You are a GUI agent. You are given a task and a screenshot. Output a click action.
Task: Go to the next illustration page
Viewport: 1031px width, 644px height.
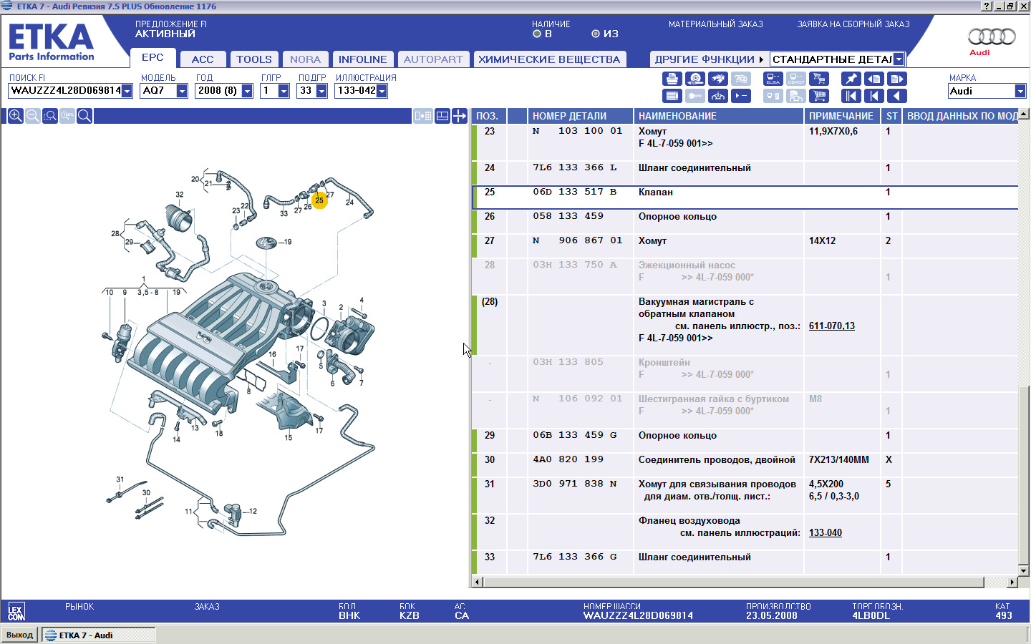click(x=897, y=79)
